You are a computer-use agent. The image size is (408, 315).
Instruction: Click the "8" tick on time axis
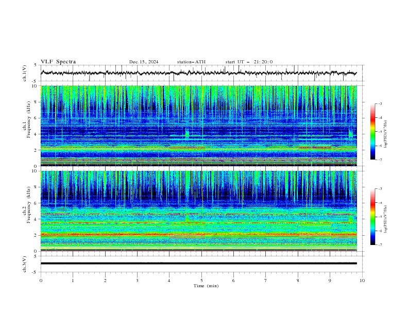(298, 281)
